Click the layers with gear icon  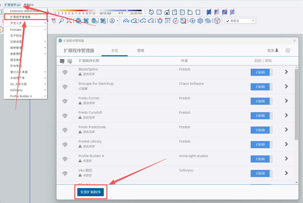click(103, 21)
